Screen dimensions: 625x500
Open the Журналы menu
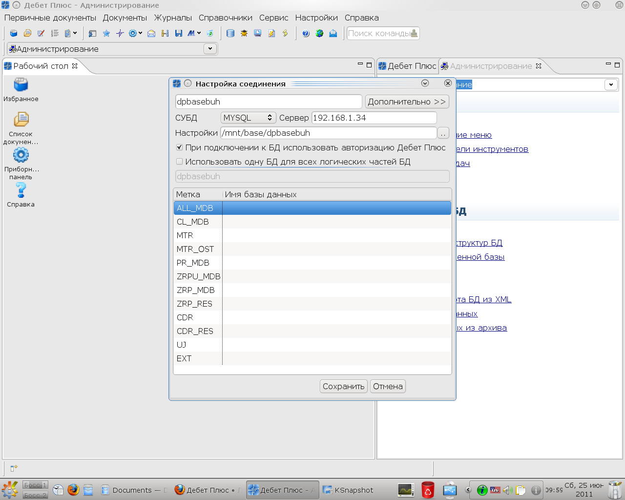[x=173, y=18]
